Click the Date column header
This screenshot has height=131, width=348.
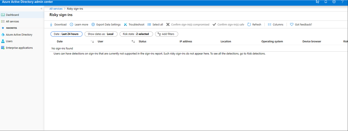click(x=60, y=41)
